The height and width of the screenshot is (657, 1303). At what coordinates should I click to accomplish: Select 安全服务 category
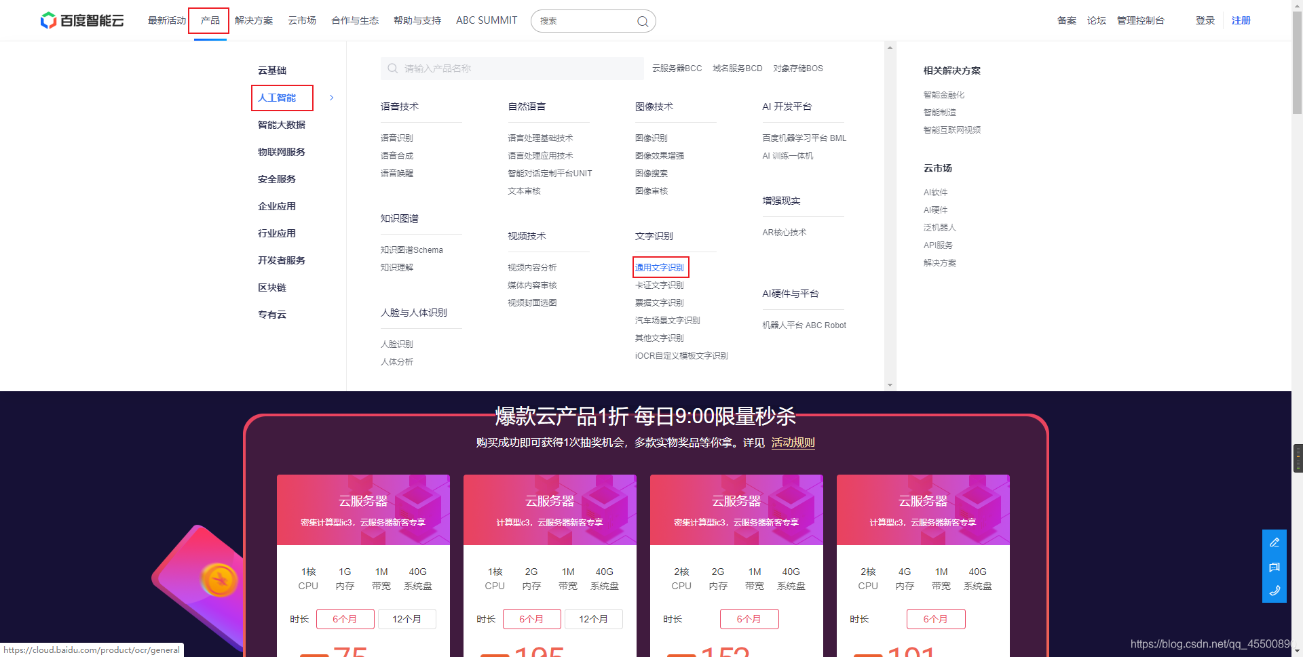[277, 179]
